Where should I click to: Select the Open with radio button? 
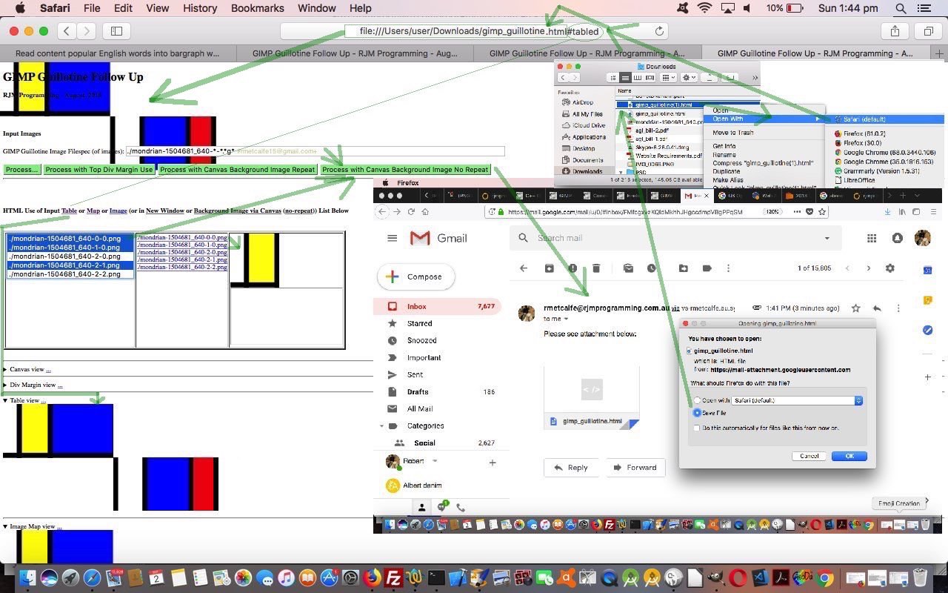tap(697, 400)
